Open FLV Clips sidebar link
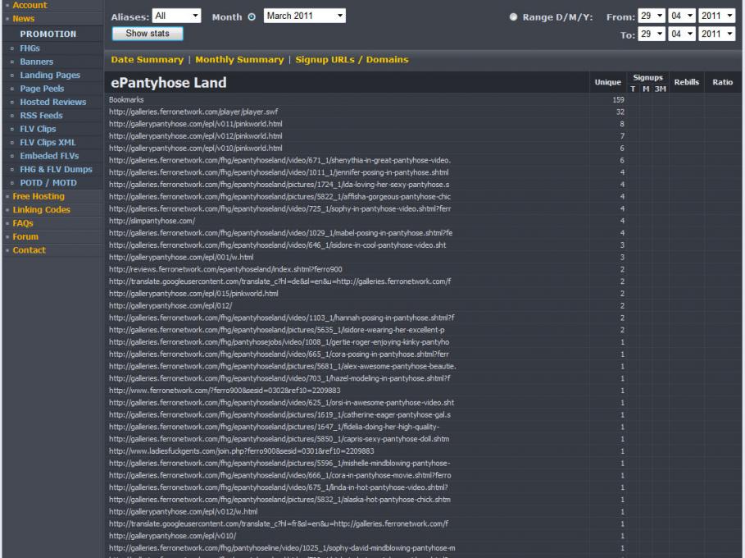The width and height of the screenshot is (745, 558). [x=38, y=129]
